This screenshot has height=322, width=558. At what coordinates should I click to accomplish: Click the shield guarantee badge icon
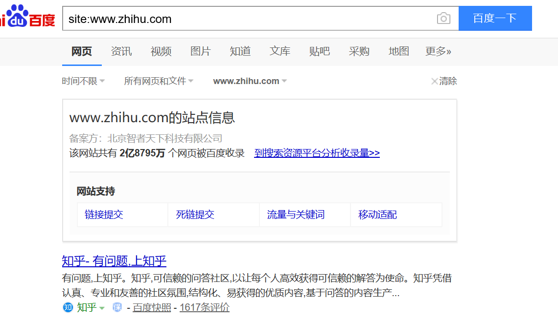(117, 307)
